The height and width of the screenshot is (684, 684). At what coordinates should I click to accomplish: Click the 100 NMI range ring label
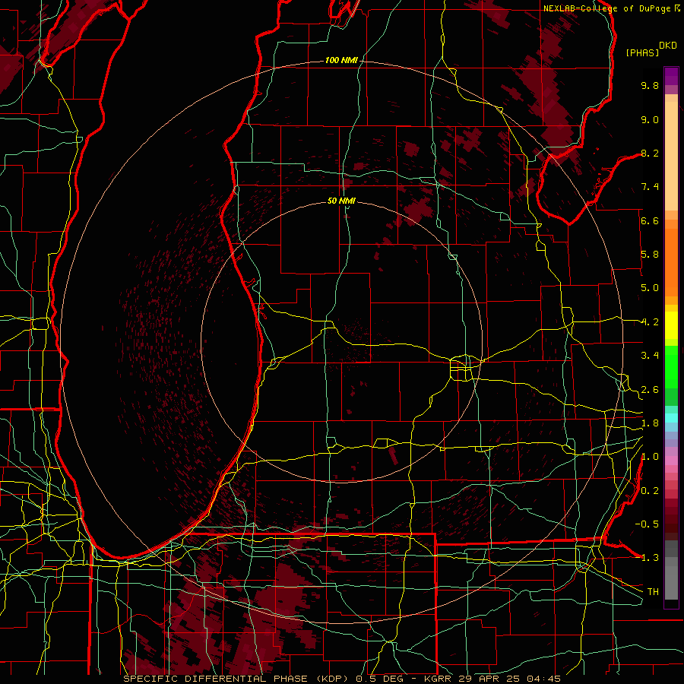pyautogui.click(x=341, y=60)
